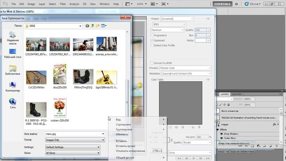286x161 pixels.
Task: Open the Window menu
Action: (104, 4)
